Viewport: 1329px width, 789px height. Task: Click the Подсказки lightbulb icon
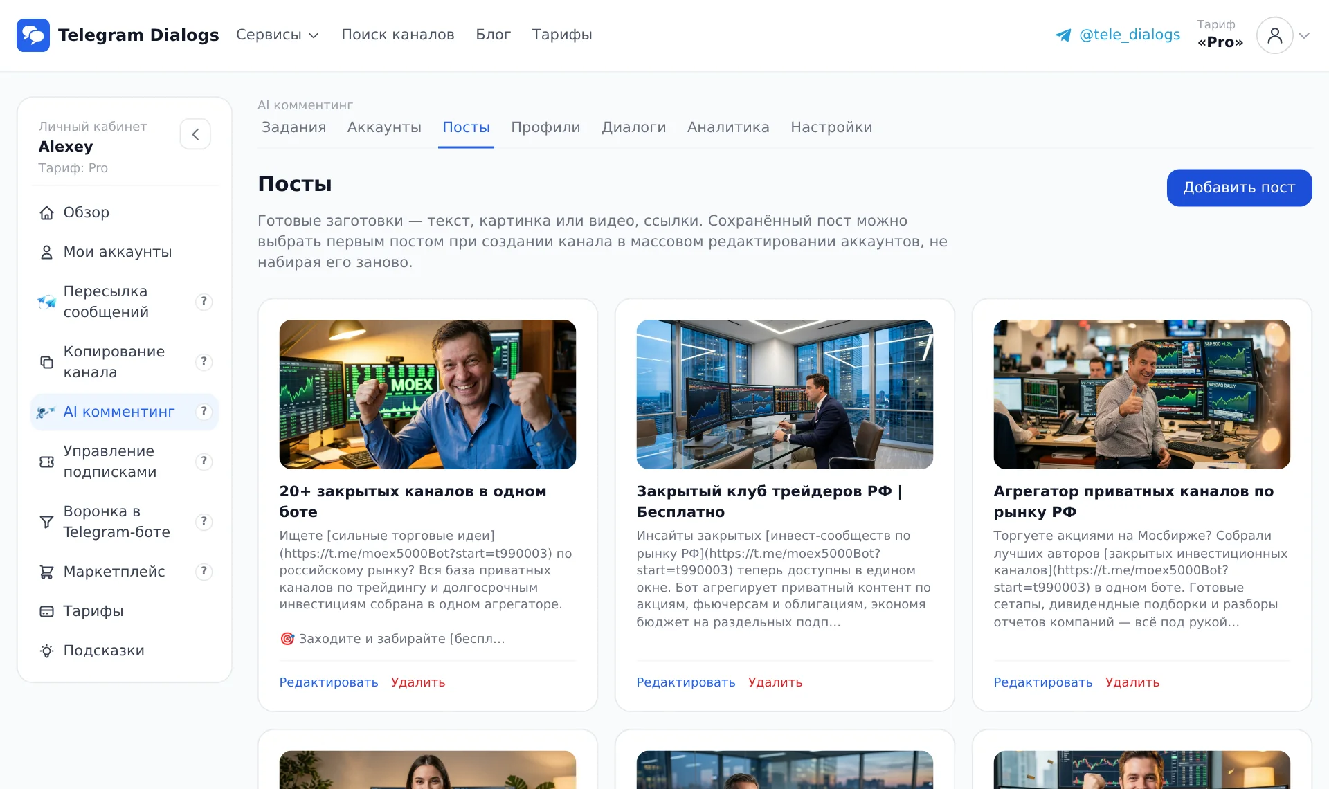[46, 651]
